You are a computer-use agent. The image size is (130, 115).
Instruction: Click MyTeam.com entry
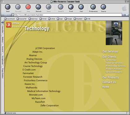coord(38,98)
